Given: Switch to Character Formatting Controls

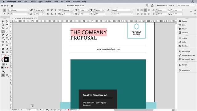Looking at the screenshot, I should point(4,10).
